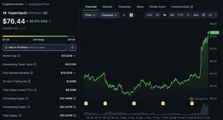Image resolution: width=223 pixels, height=120 pixels.
Task: Open price alert bell icon
Action: [x=72, y=47]
